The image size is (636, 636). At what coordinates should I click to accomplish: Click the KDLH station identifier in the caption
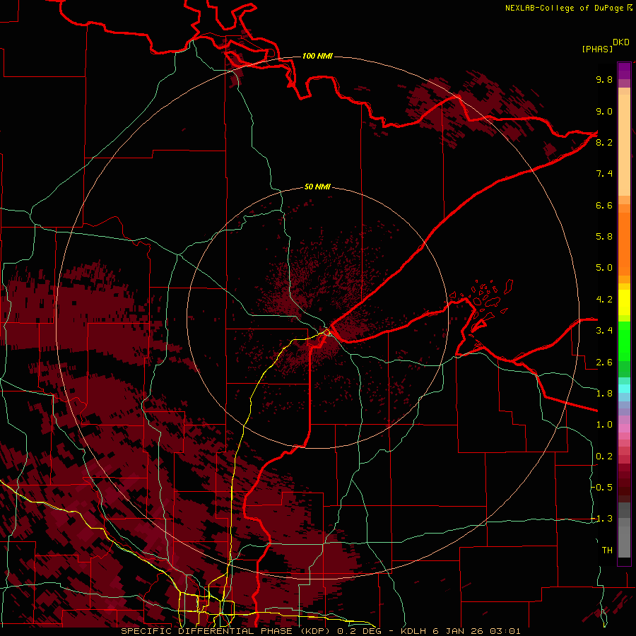pyautogui.click(x=415, y=631)
